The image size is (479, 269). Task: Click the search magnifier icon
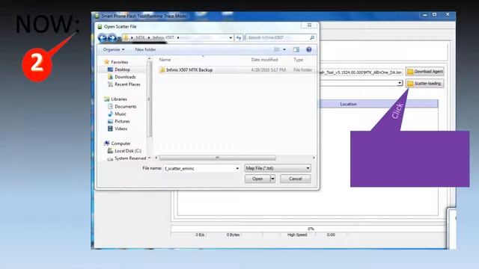point(312,37)
